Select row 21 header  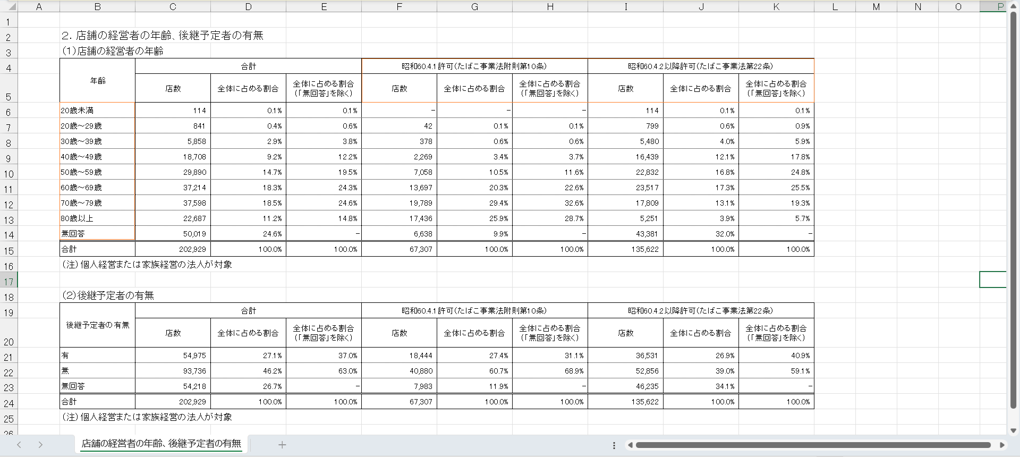click(x=8, y=357)
